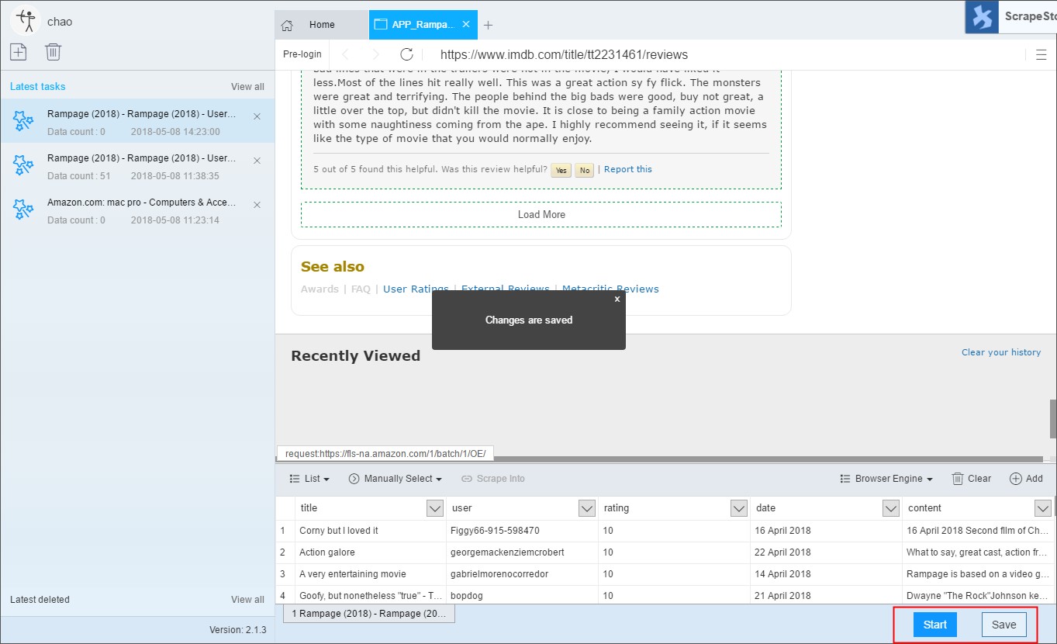Click the Latest tasks heading
Viewport: 1057px width, 644px height.
point(38,87)
